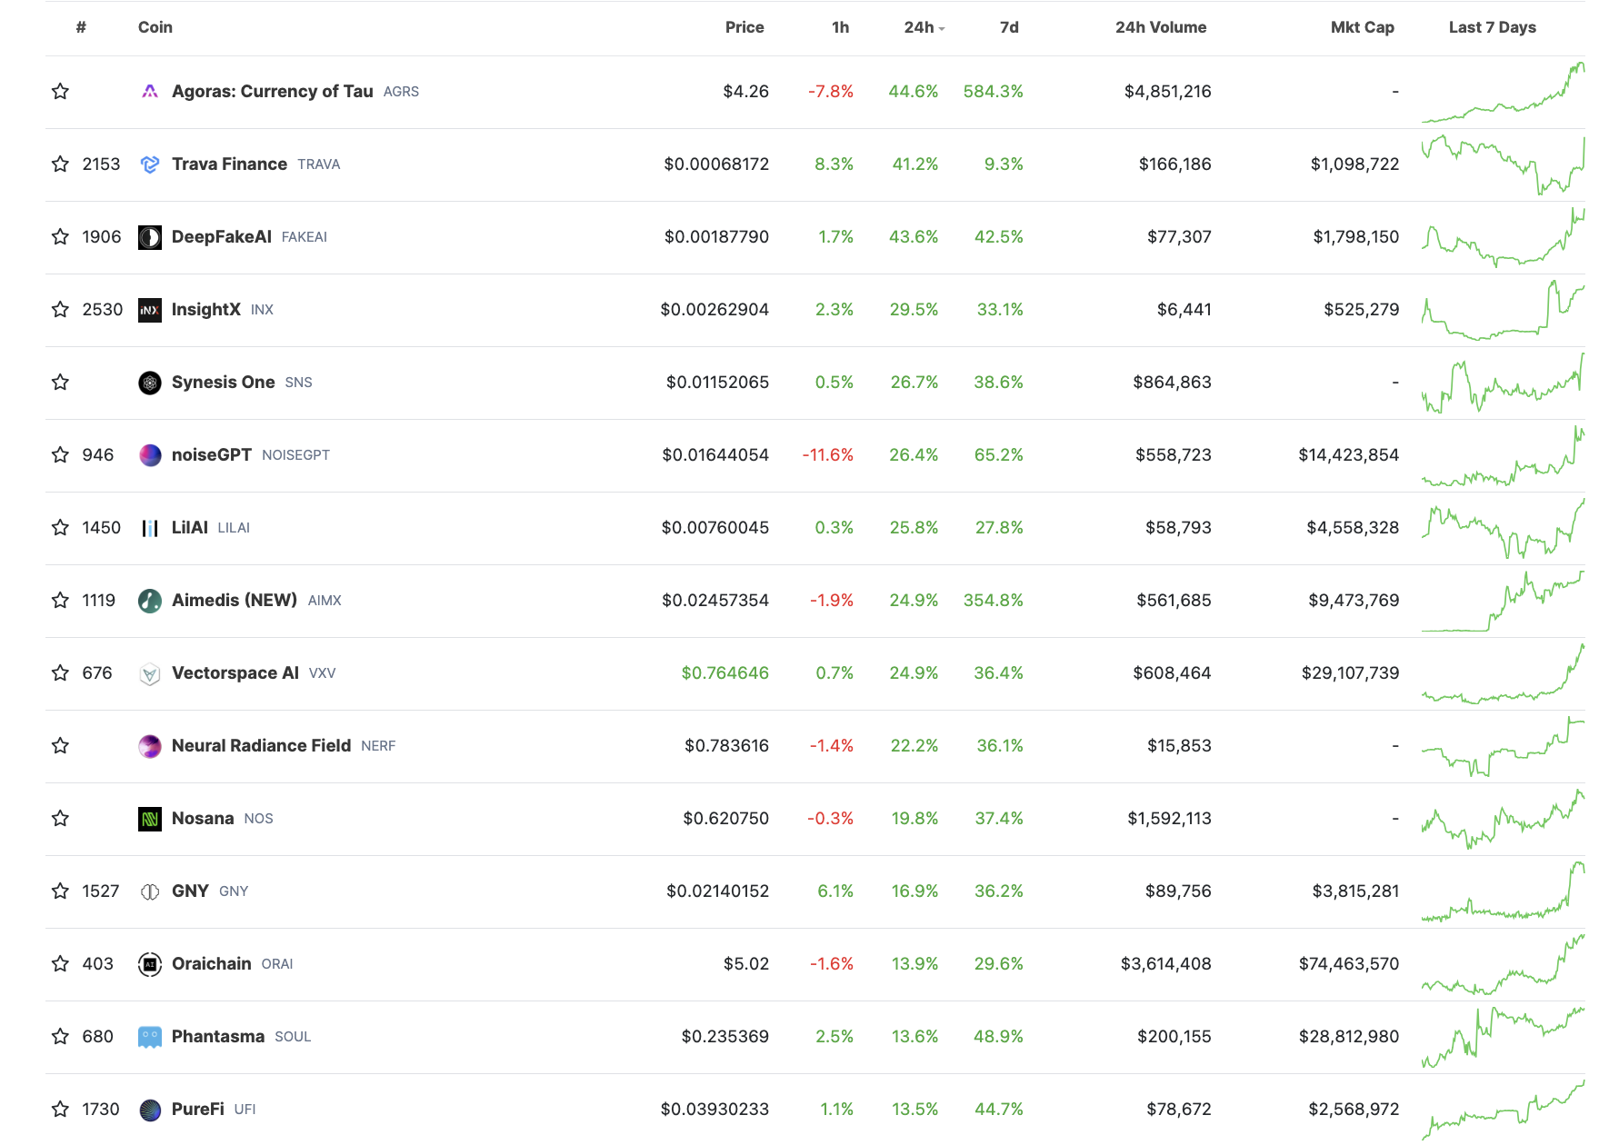Star Vectorspace AI as a favorite
1609x1145 pixels.
60,672
